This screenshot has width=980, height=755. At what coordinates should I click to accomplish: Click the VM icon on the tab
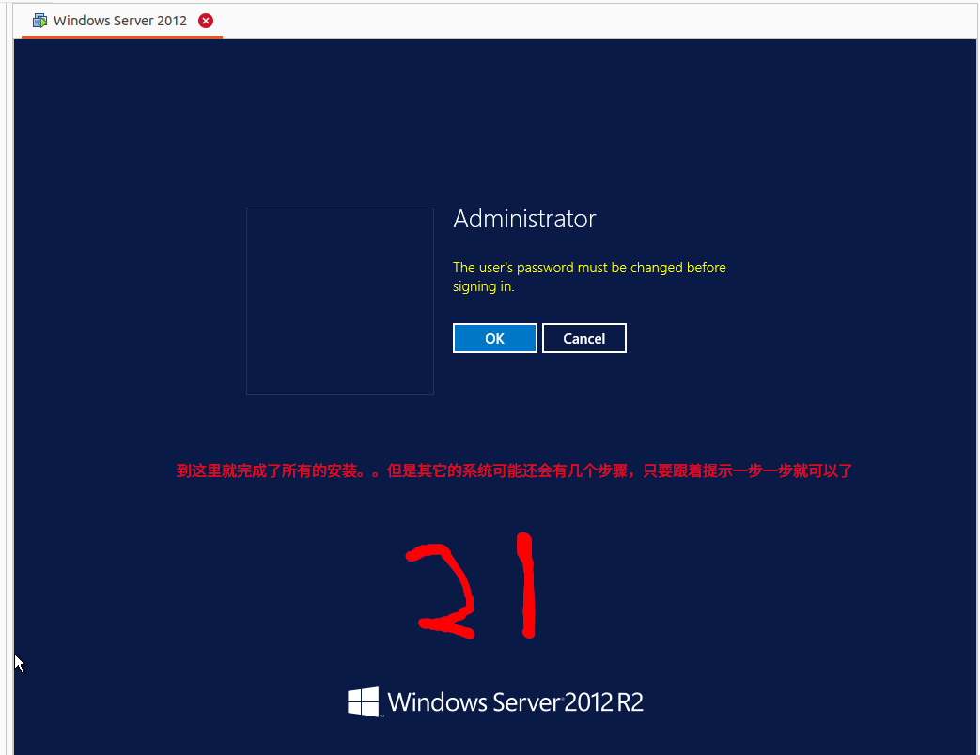point(40,21)
